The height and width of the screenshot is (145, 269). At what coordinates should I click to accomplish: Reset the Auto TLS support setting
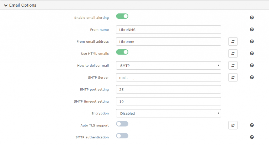[233, 125]
